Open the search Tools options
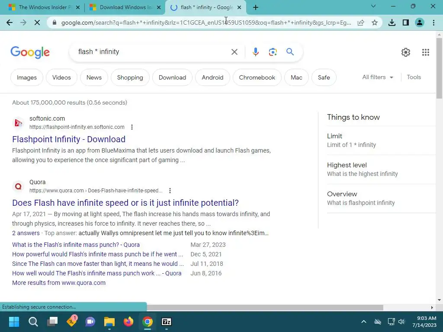This screenshot has height=332, width=443. (x=414, y=77)
